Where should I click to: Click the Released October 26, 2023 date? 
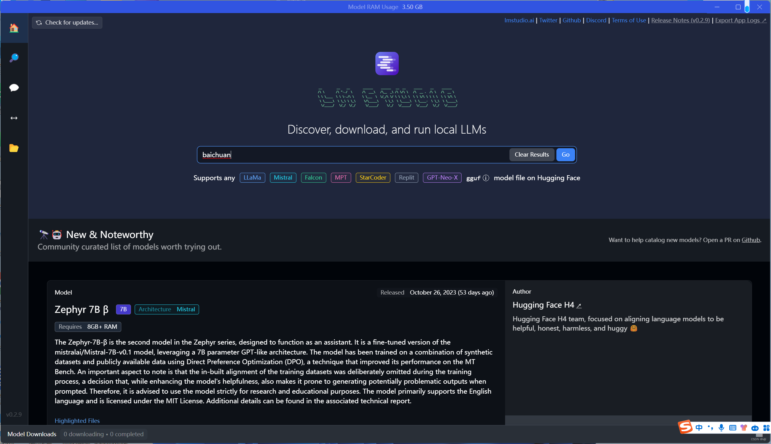tap(437, 293)
